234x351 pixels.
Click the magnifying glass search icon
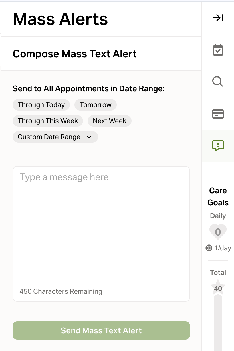[x=218, y=82]
